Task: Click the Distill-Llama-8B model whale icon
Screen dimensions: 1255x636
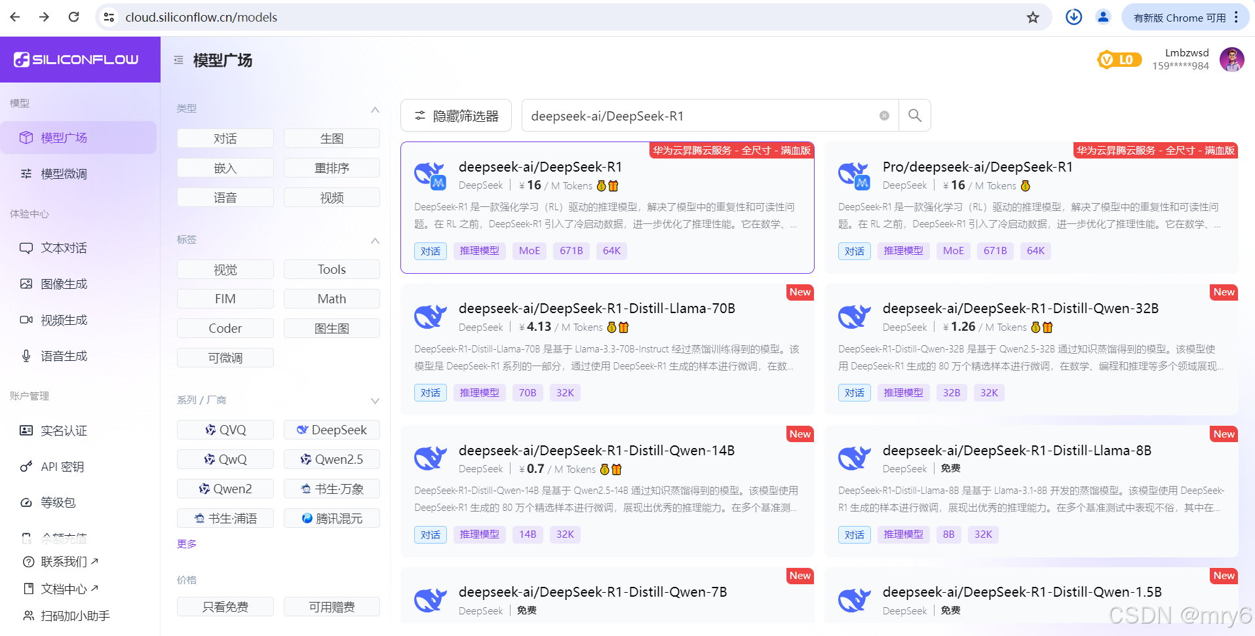Action: coord(854,458)
